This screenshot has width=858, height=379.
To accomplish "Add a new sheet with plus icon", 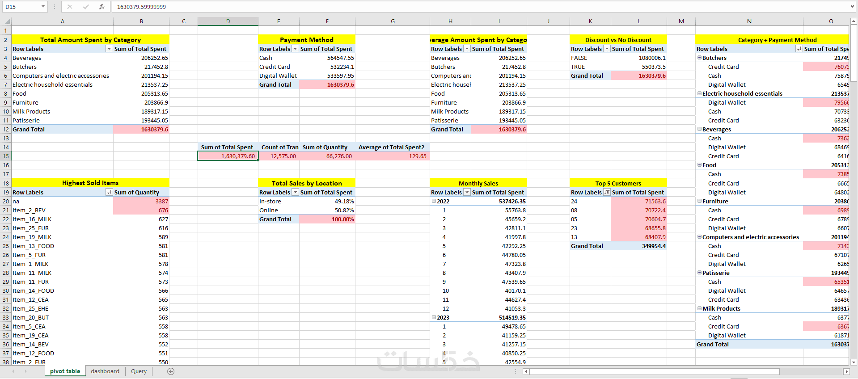I will (171, 371).
